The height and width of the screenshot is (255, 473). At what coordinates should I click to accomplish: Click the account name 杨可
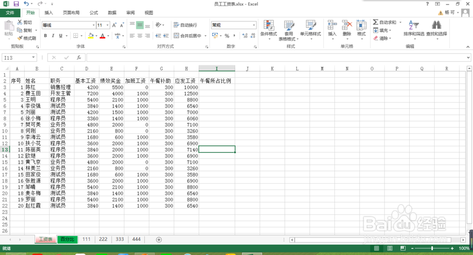point(450,12)
